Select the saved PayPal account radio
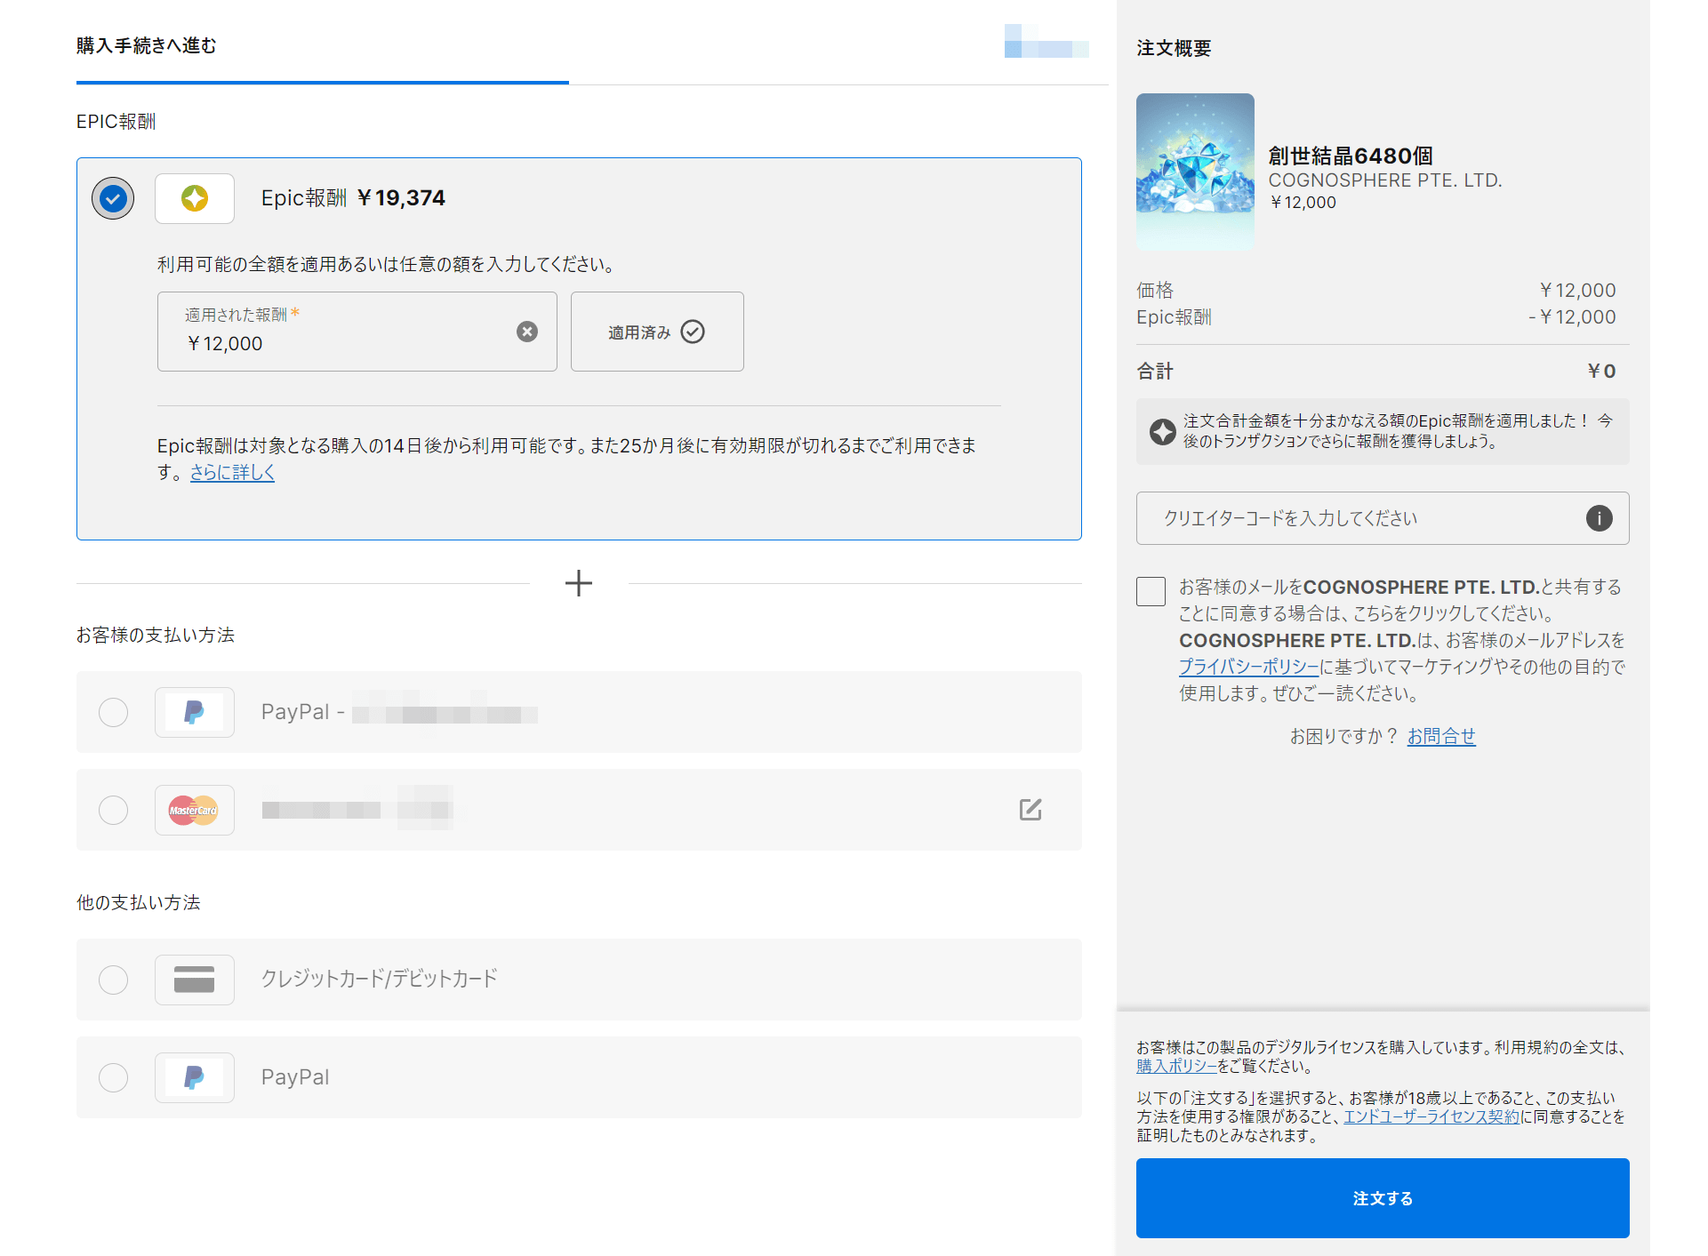Screen dimensions: 1708x1256 pos(113,712)
